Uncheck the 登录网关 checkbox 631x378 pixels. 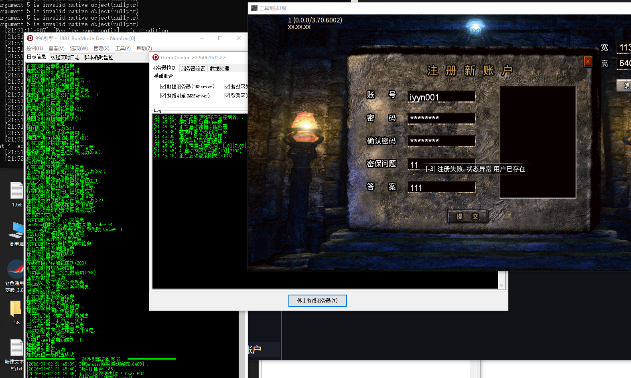tap(227, 96)
